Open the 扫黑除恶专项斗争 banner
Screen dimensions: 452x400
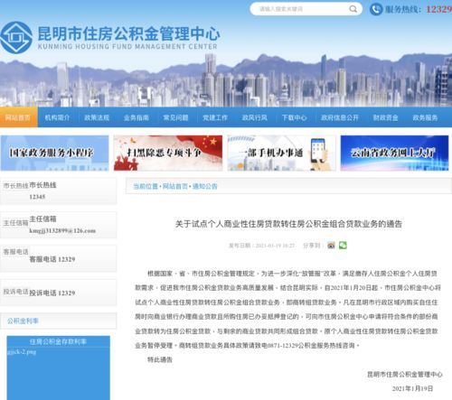tap(168, 153)
